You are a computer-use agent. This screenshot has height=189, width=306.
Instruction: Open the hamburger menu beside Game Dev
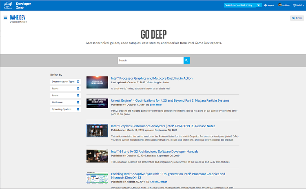5,18
